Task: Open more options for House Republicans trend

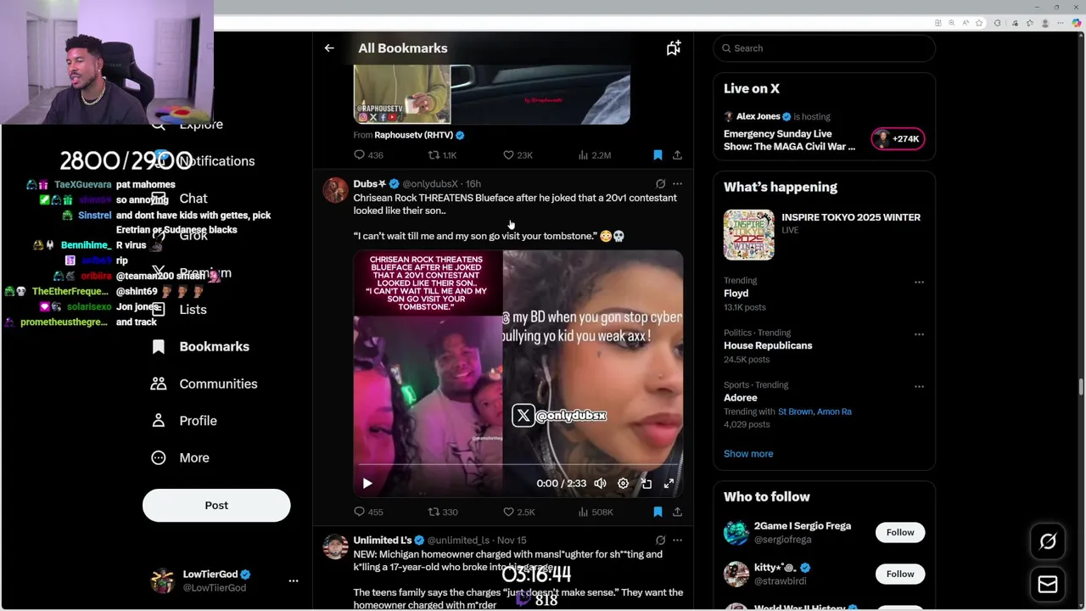Action: (x=919, y=334)
